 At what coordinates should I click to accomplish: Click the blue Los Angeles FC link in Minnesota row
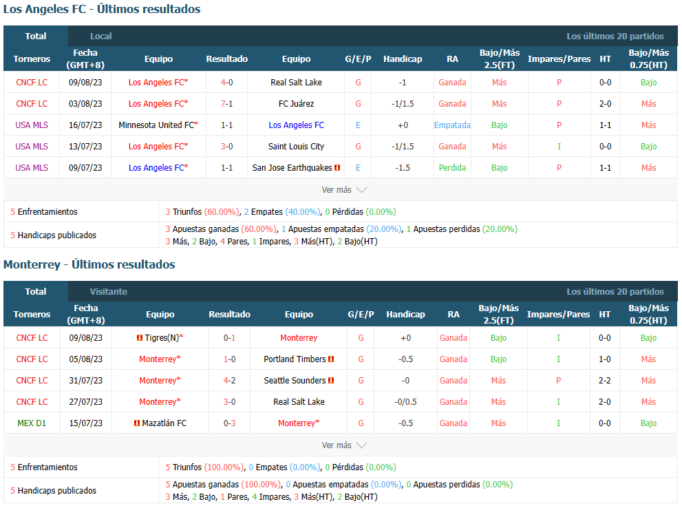click(296, 125)
